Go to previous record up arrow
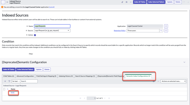The image size is (190, 105). point(184,2)
